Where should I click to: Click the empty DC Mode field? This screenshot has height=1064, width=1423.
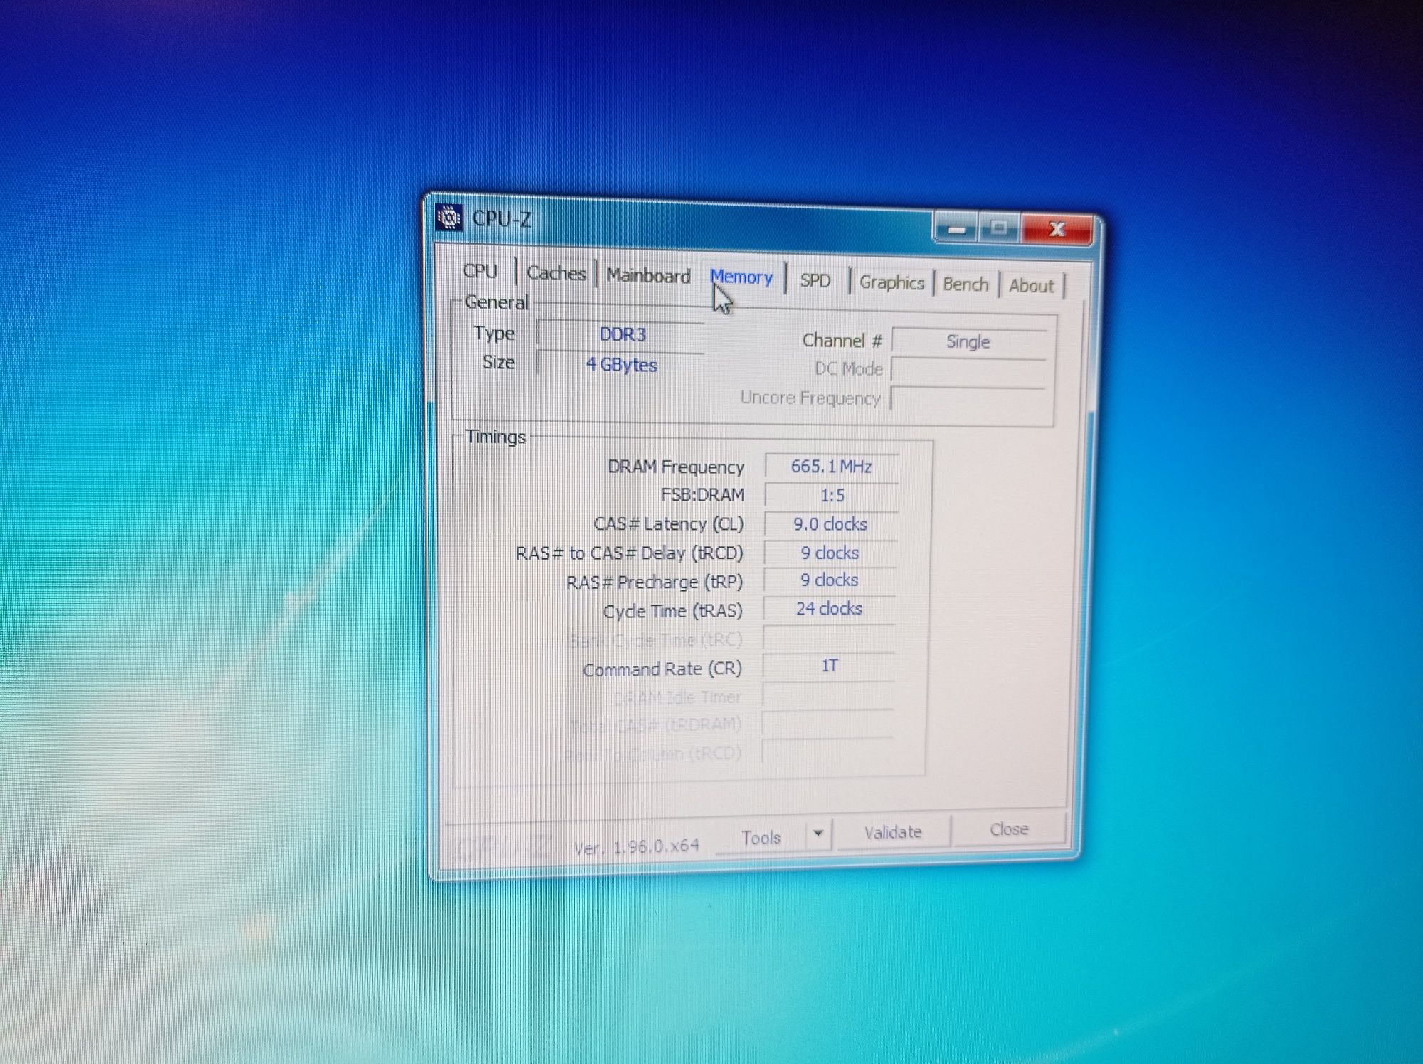coord(968,371)
